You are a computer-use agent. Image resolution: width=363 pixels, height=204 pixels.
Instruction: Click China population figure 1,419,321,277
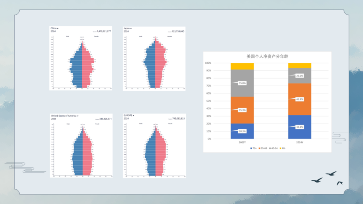coord(103,32)
